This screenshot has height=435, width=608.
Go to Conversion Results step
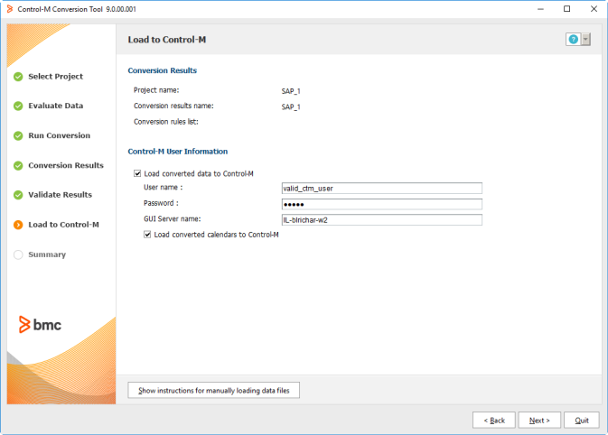66,165
